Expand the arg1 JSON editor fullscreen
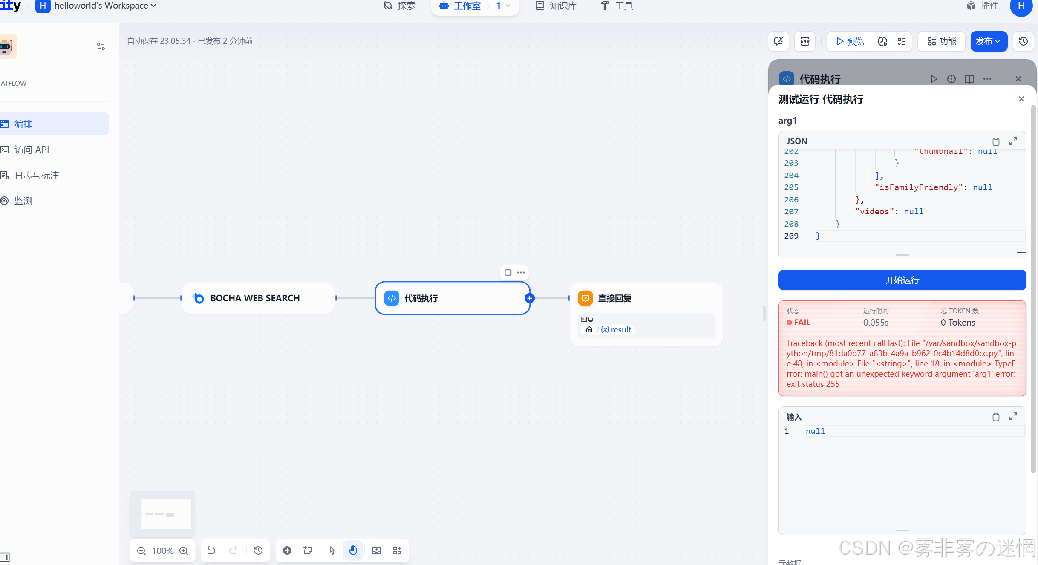 coord(1013,141)
